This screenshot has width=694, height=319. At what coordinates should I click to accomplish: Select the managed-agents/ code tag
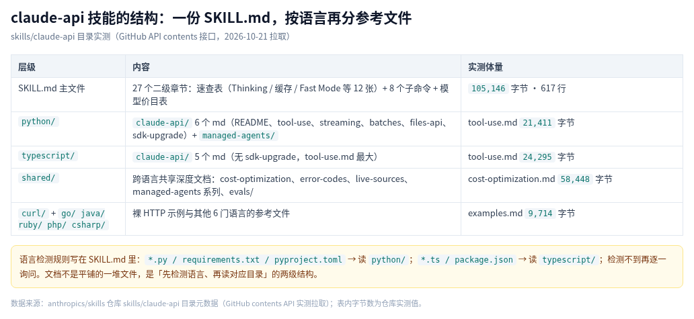click(239, 136)
